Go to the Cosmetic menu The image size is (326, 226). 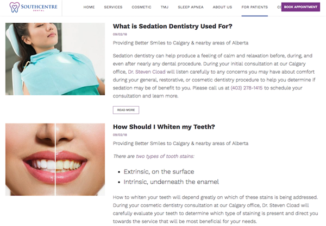click(x=141, y=7)
